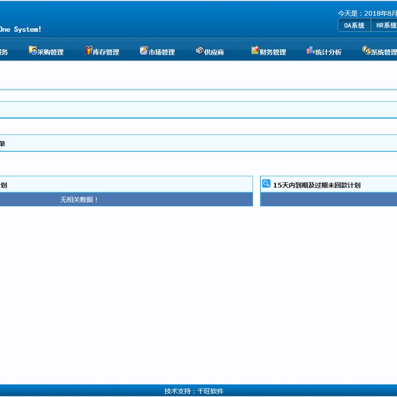Click the 无相关数据！ message
The width and height of the screenshot is (397, 397).
[79, 199]
